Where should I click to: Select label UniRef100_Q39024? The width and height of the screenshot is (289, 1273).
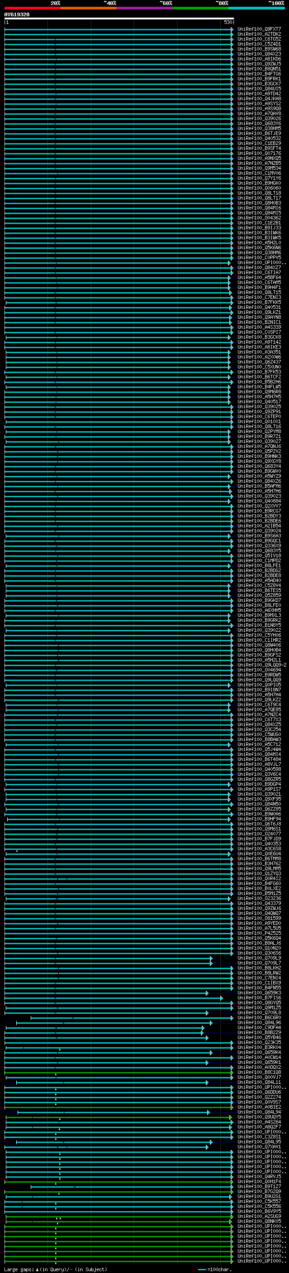click(x=259, y=531)
